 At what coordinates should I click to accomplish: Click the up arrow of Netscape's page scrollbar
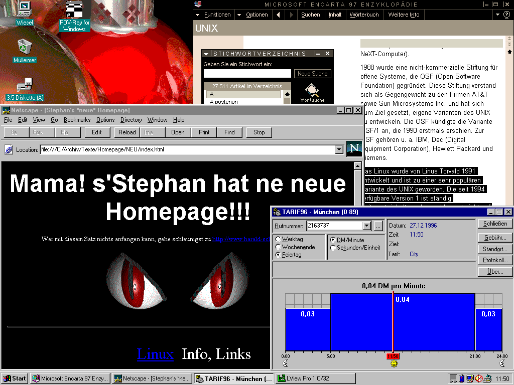[x=357, y=166]
